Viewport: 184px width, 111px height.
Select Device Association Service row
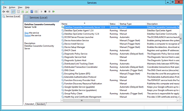click(120, 40)
